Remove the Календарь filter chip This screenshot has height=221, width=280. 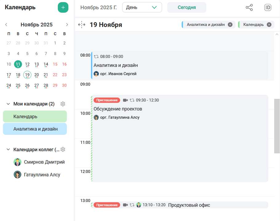269,25
